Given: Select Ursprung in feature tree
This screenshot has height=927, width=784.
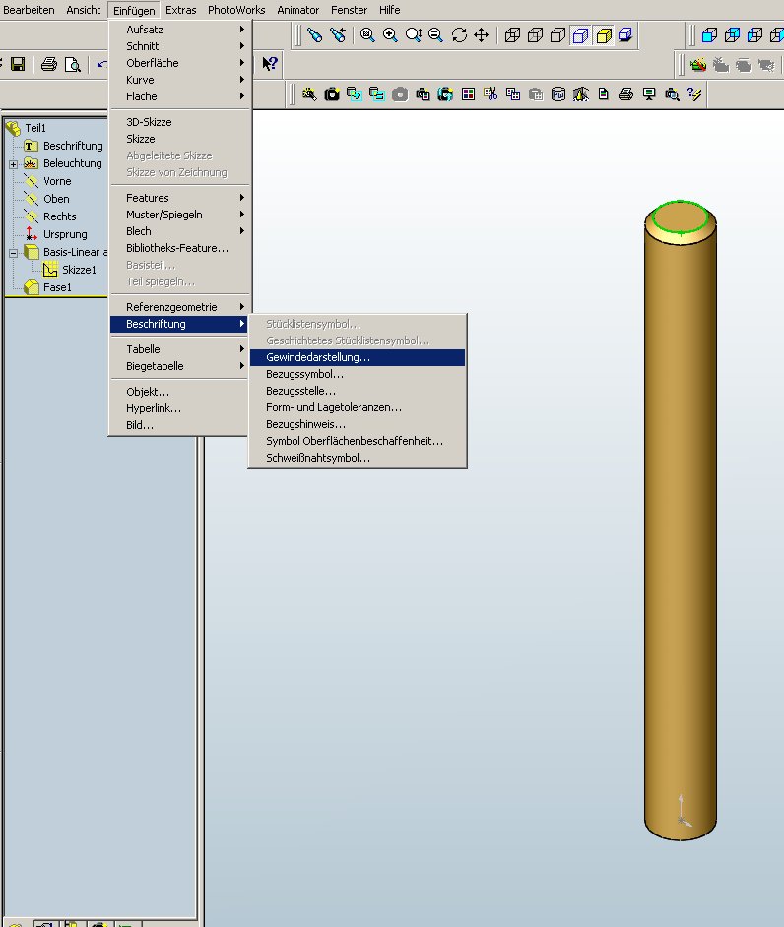Looking at the screenshot, I should [65, 234].
